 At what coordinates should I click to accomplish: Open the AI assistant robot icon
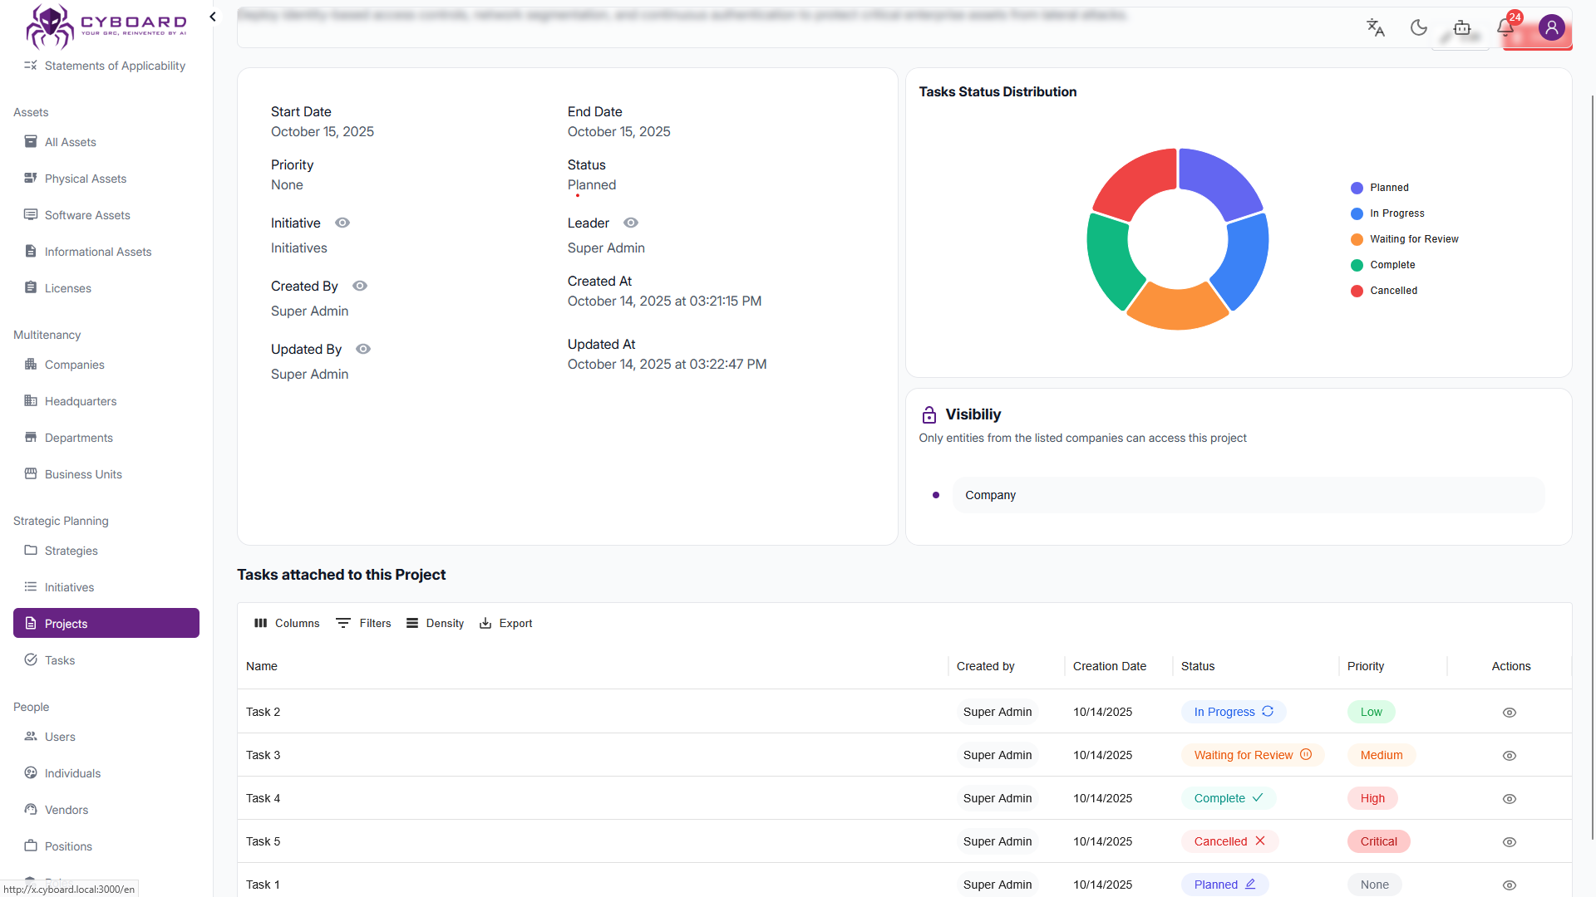tap(1462, 28)
